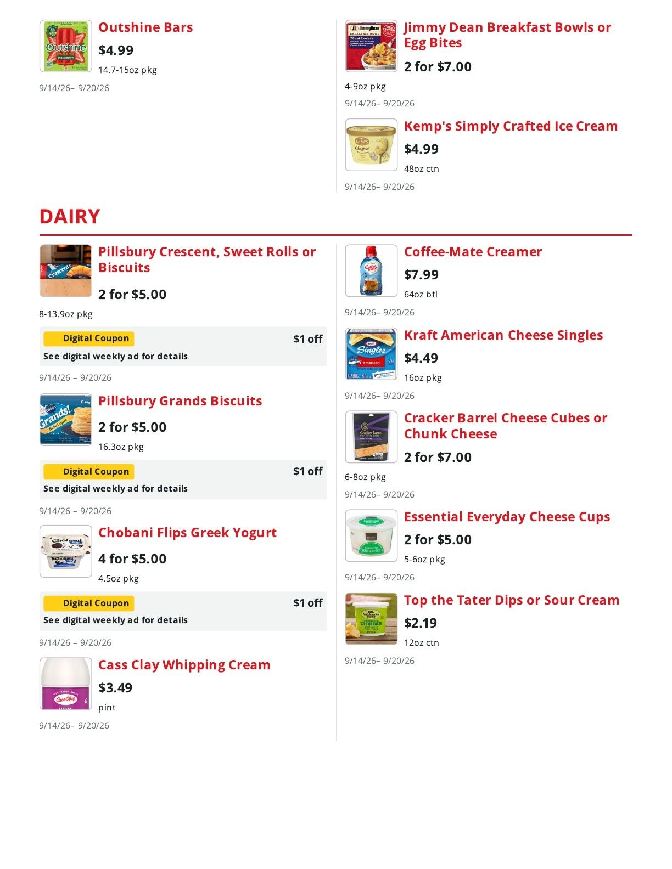Click the Pillsbury Grands Biscuits title link
The image size is (672, 869).
point(180,401)
